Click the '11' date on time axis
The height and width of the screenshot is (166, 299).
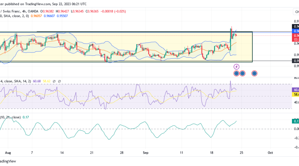[x=181, y=153]
